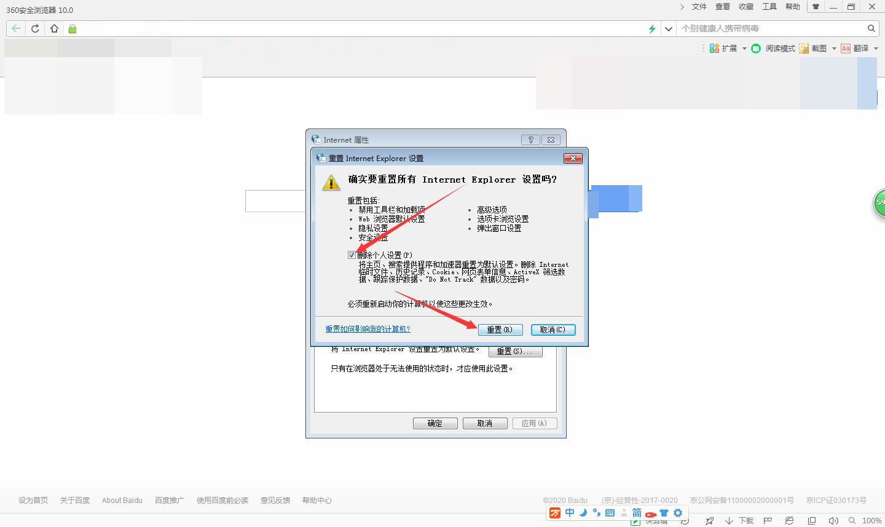The height and width of the screenshot is (527, 885).
Task: Click the 翻译 translate tool
Action: 855,48
